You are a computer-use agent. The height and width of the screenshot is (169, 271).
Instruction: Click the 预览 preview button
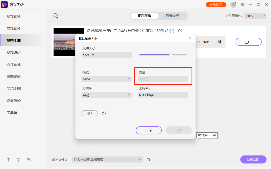click(89, 113)
